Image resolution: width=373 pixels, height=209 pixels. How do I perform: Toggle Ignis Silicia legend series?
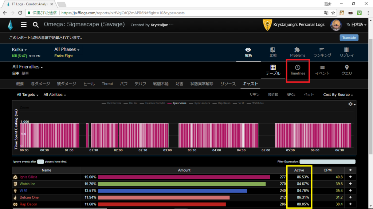177,103
